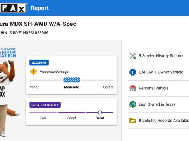Click the Moderate damage scale label
189x141 pixels.
click(72, 87)
